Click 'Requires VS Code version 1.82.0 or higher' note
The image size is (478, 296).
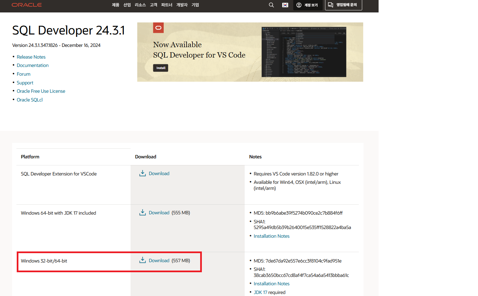pos(296,174)
